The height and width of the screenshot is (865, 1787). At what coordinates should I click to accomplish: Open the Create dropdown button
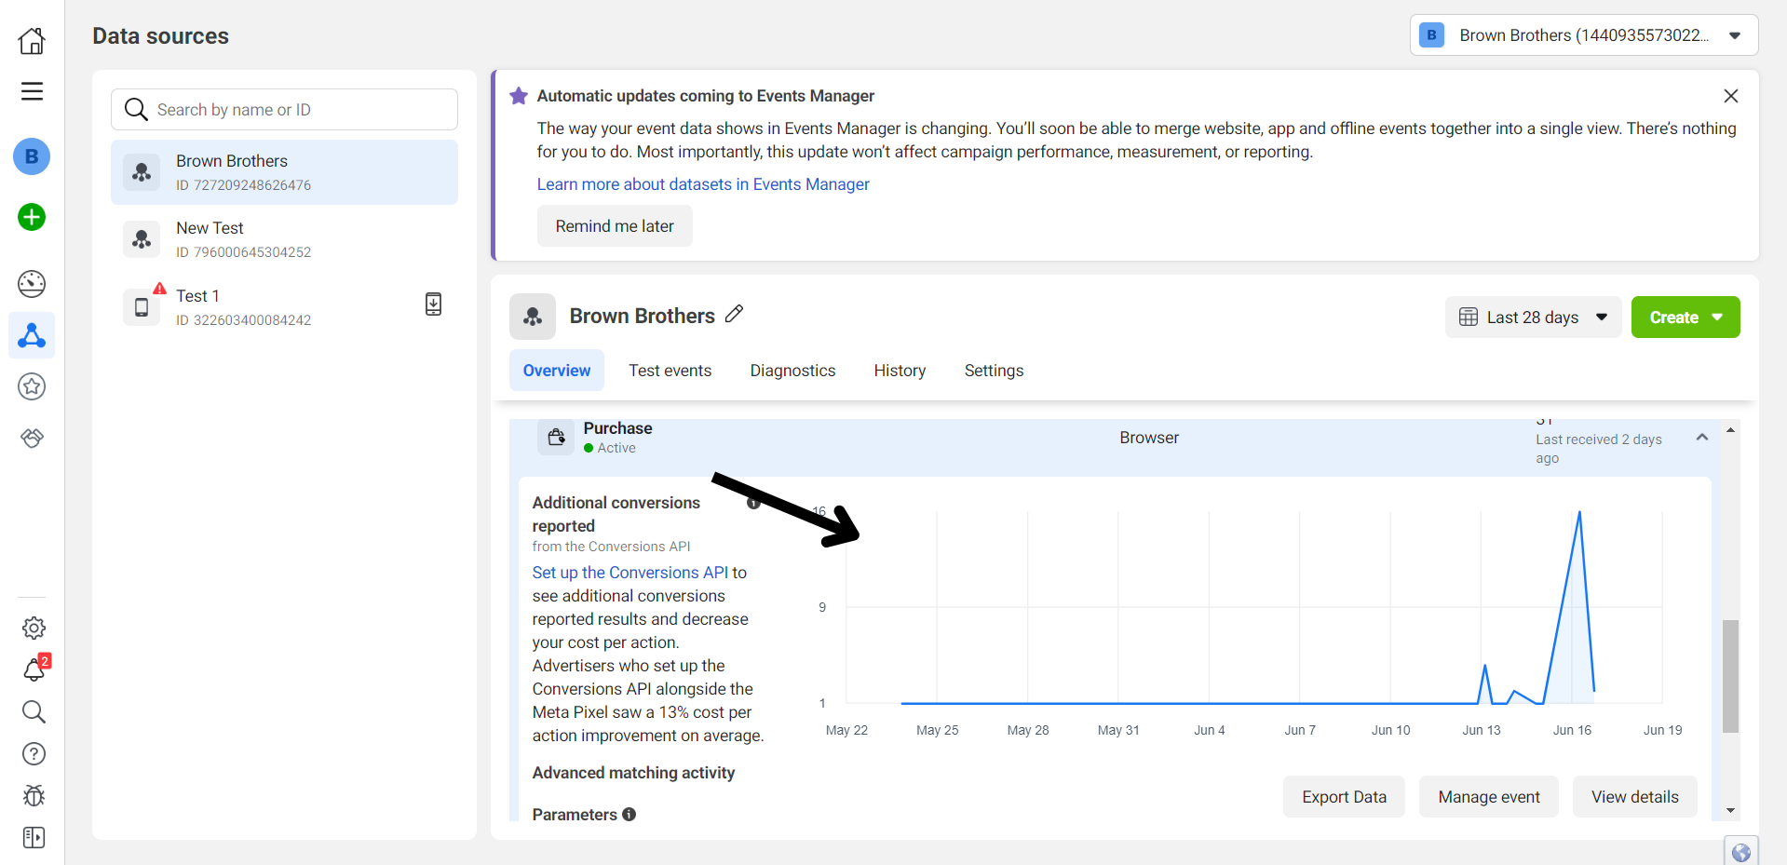pyautogui.click(x=1685, y=318)
